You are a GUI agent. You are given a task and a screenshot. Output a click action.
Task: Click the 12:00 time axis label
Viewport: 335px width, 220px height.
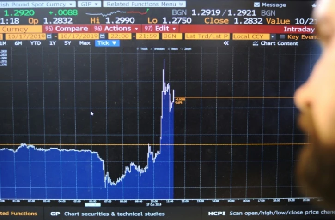[x=185, y=201]
